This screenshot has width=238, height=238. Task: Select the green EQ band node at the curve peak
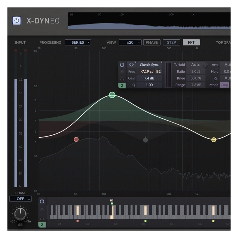(x=112, y=95)
